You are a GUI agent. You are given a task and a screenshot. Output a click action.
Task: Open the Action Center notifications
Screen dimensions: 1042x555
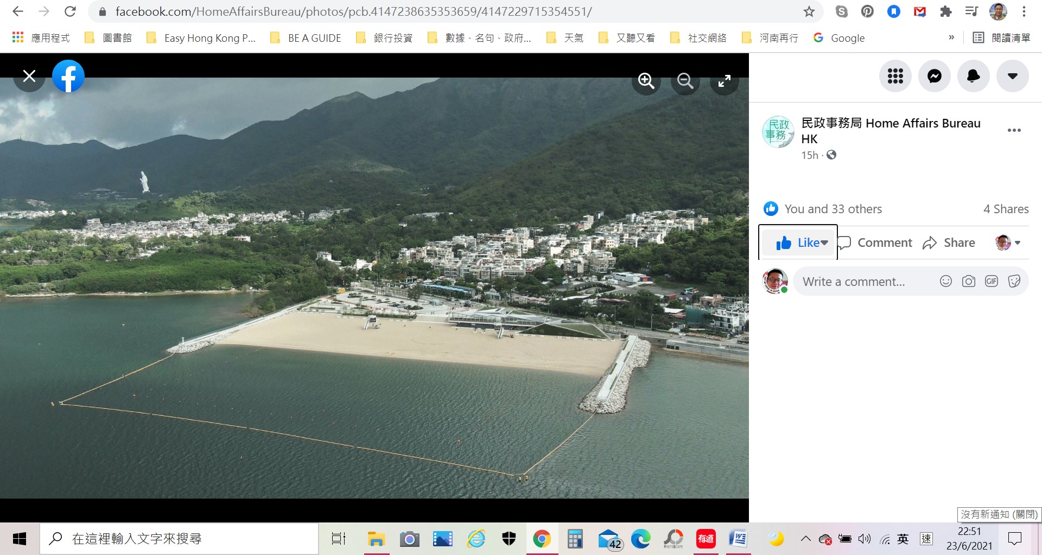point(1014,539)
